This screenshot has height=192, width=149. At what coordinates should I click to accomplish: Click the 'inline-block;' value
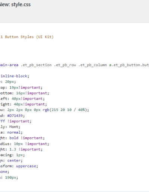point(15,76)
